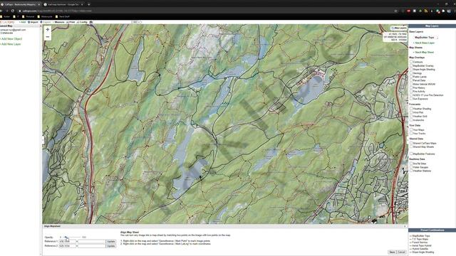Open a new browser tab with plus

pos(88,4)
